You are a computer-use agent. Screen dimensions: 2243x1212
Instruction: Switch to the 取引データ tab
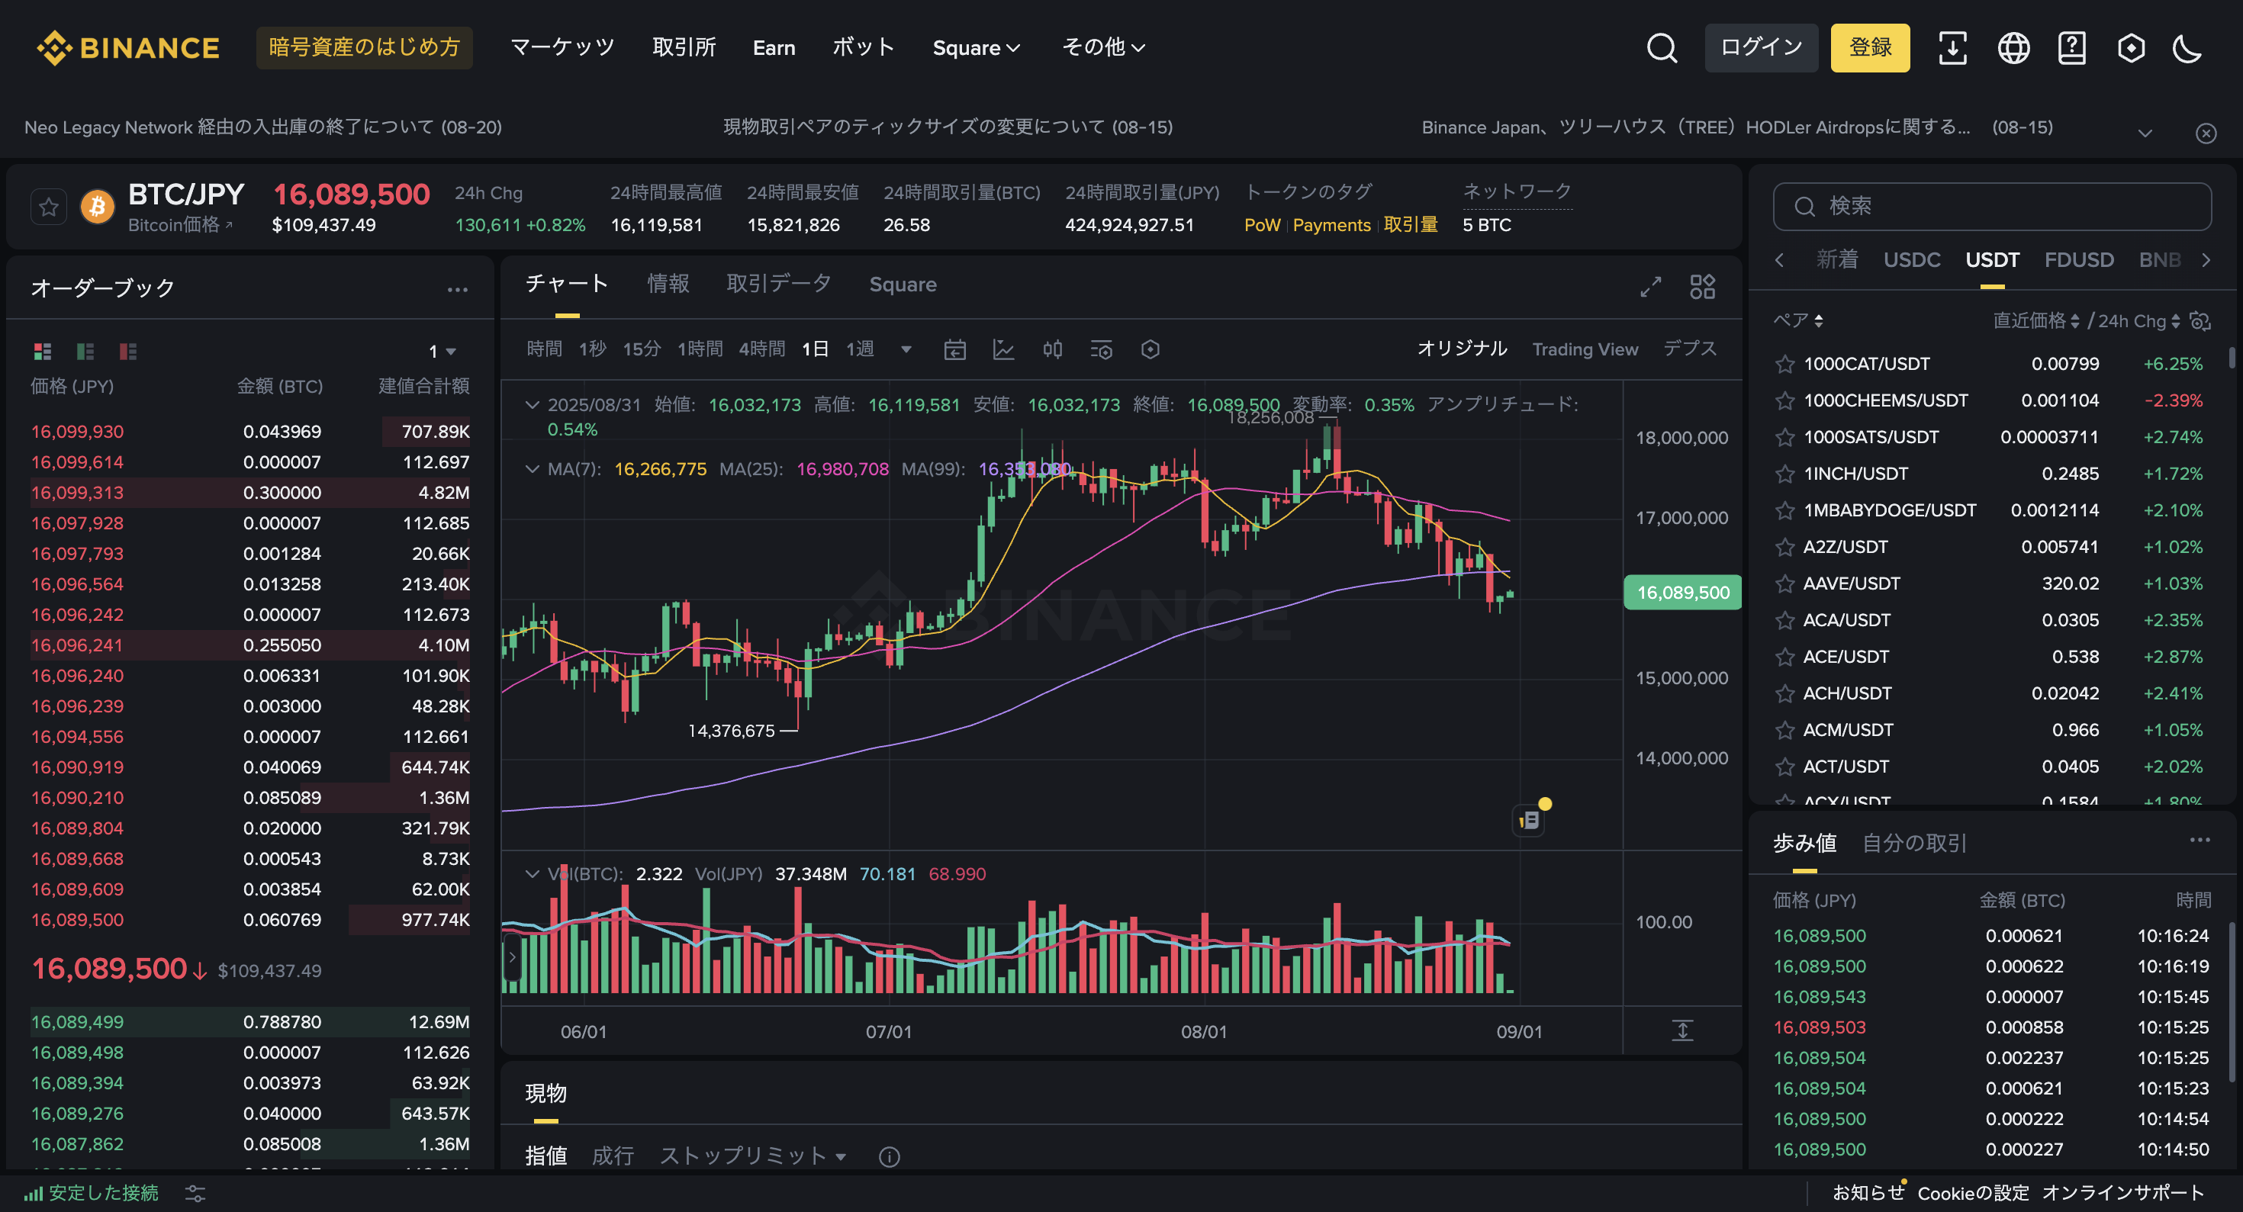point(778,285)
